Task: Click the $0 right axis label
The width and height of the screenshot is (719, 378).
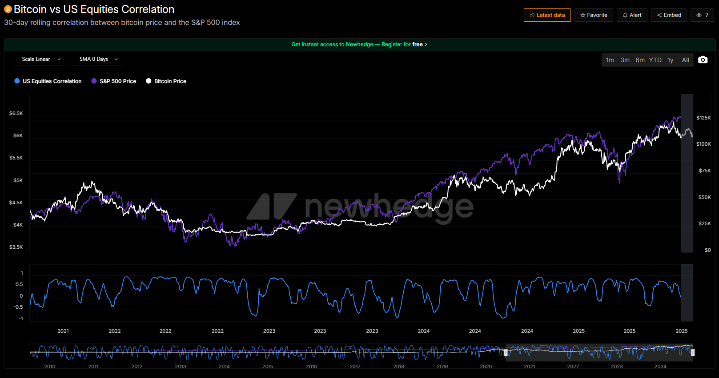Action: (x=708, y=250)
